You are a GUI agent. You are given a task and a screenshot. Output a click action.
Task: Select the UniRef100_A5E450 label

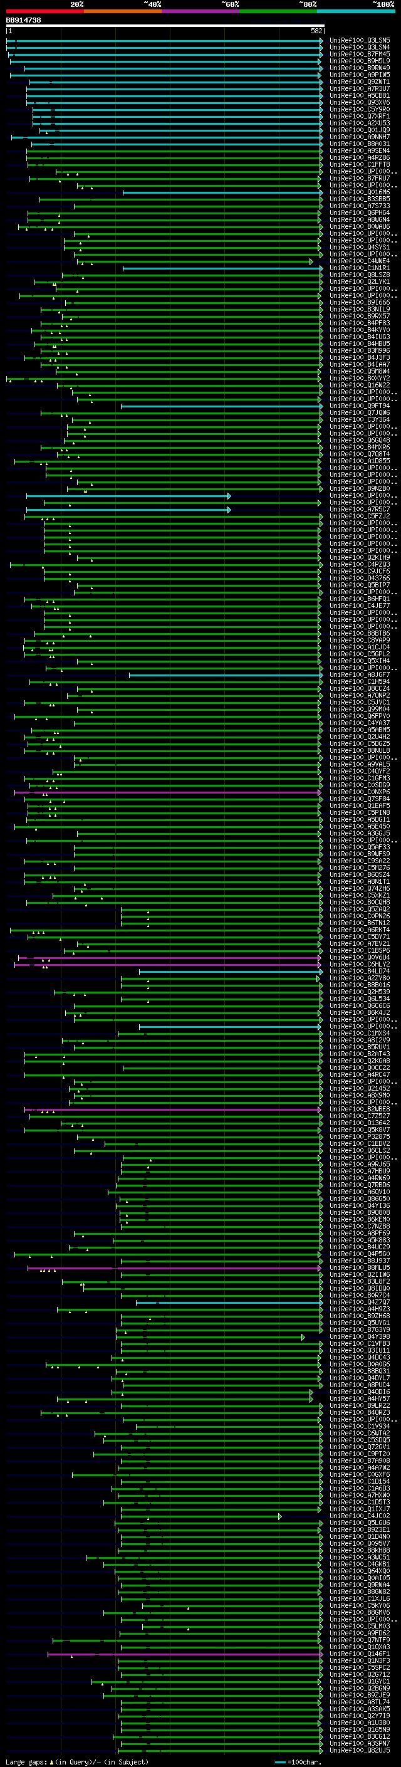(360, 827)
